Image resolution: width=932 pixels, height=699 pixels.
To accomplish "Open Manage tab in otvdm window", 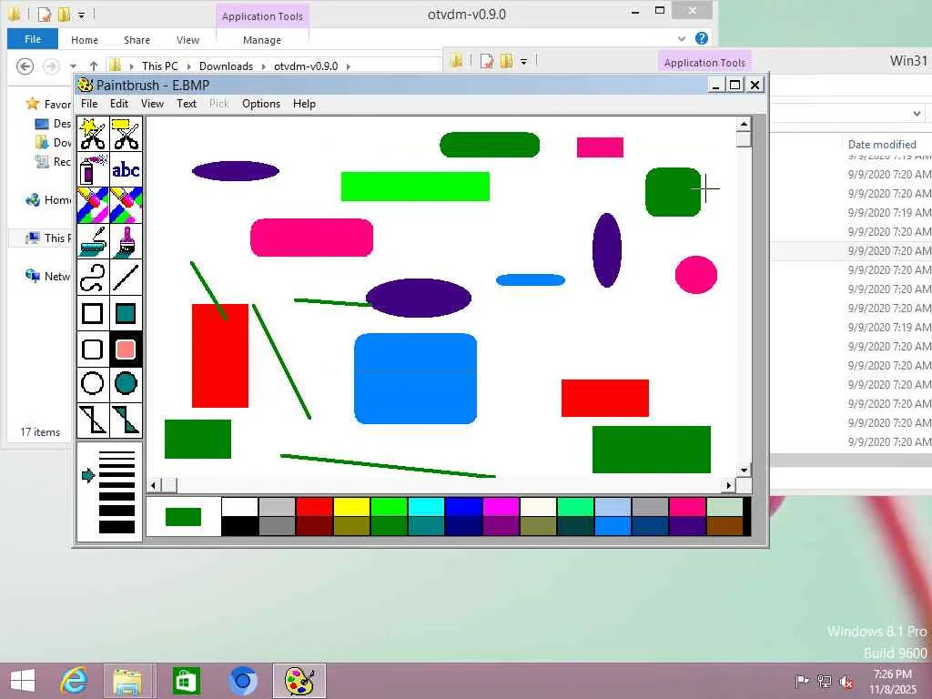I will 262,40.
